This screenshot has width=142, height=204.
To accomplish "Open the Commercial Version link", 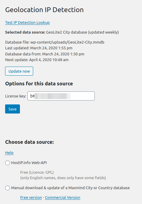I will (x=63, y=198).
